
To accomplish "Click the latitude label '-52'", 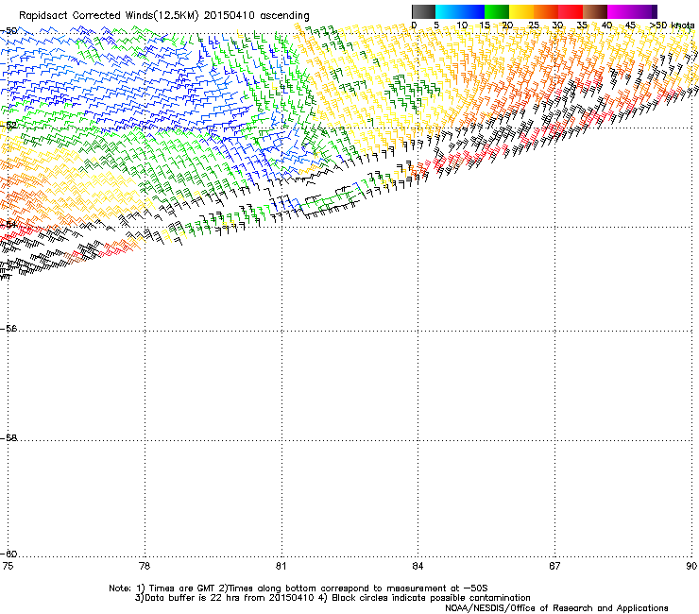I will click(x=9, y=126).
